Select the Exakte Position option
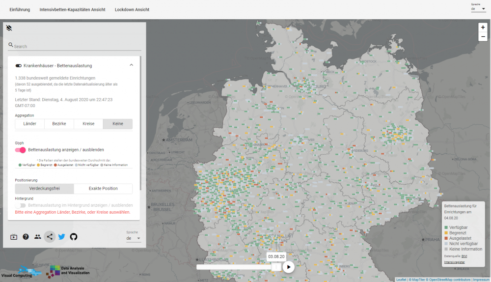This screenshot has width=491, height=282. [x=103, y=189]
